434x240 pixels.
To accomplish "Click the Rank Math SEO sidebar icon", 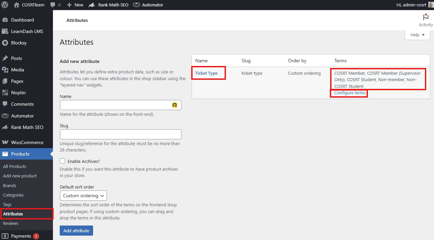I will tap(5, 127).
